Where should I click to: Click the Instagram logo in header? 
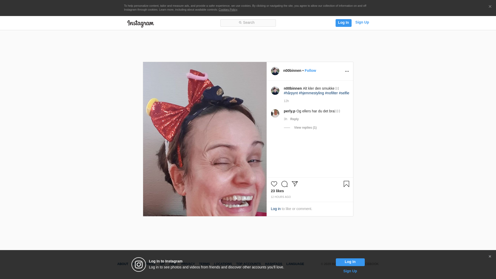point(141,24)
